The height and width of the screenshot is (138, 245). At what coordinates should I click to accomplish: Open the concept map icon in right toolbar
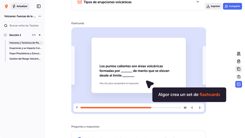pos(239,54)
